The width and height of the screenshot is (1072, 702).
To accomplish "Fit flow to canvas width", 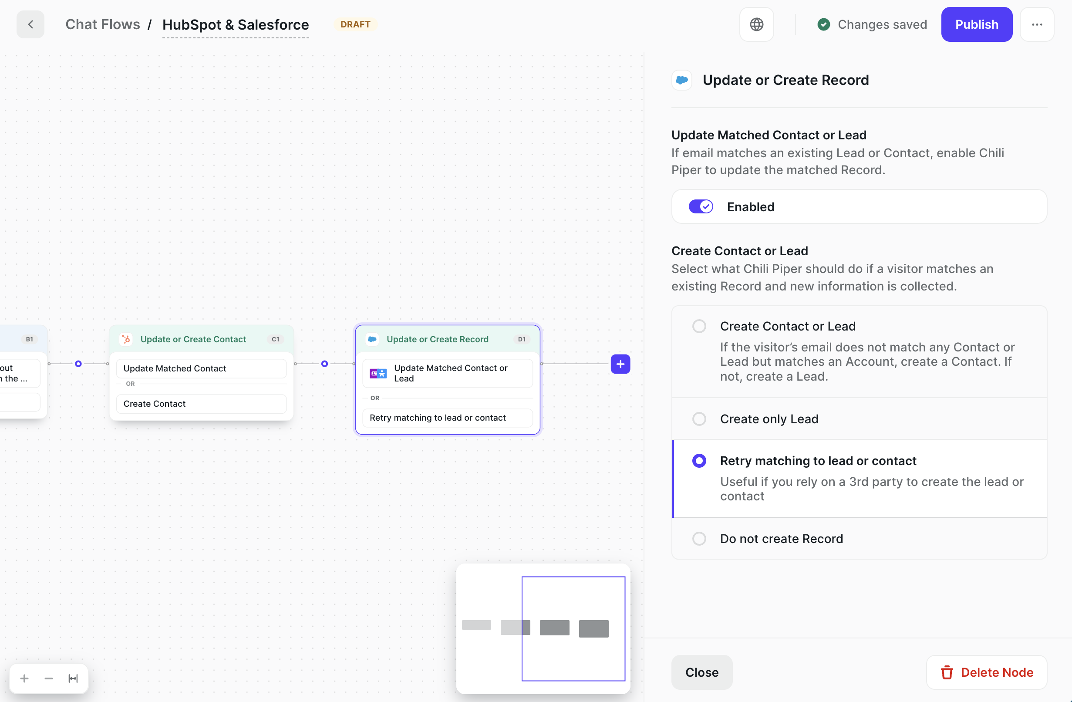I will point(73,678).
